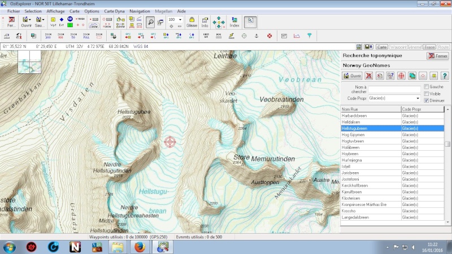Click the Firefox icon in taskbar
The height and width of the screenshot is (254, 452).
[x=140, y=247]
